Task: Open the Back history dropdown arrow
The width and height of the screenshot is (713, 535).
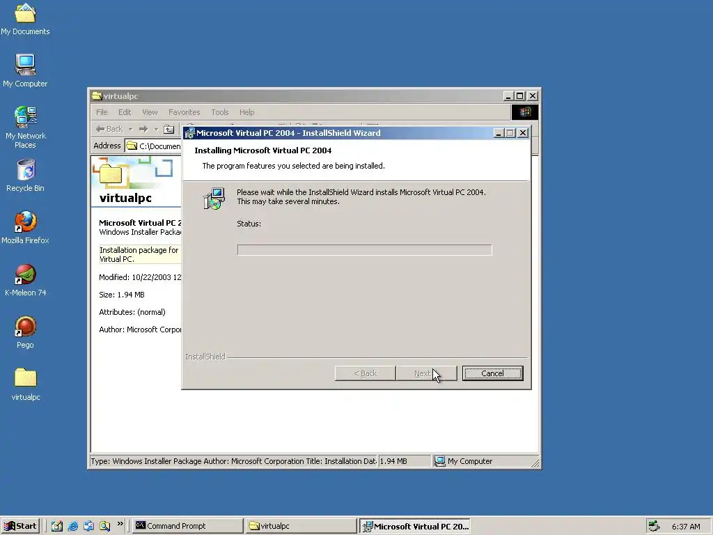Action: coord(130,129)
